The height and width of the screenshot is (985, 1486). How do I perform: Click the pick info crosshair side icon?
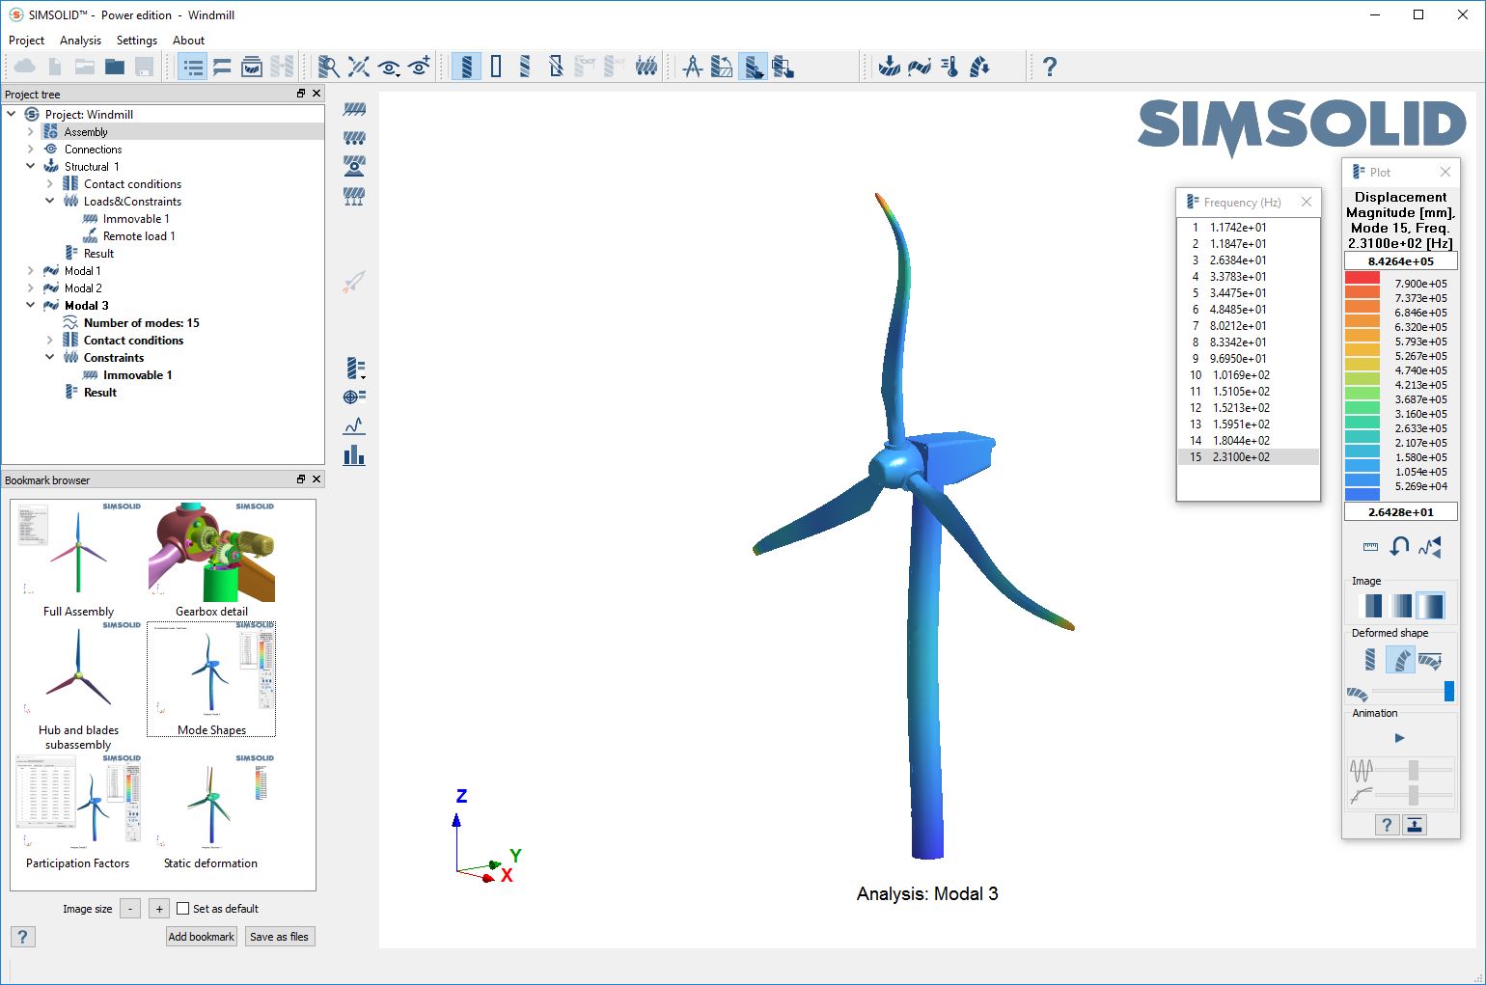pos(354,397)
